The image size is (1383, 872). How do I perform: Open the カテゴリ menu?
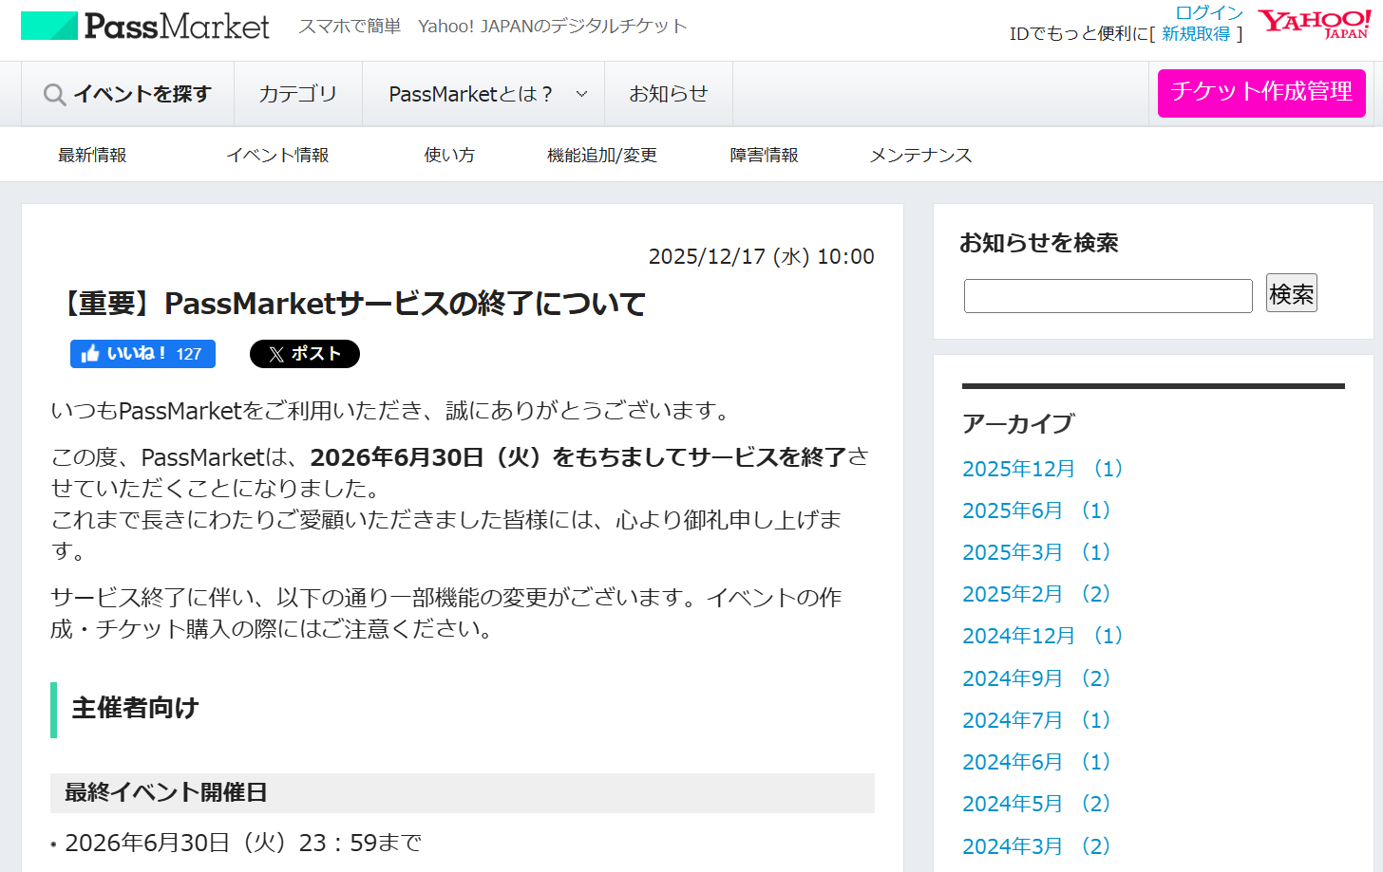tap(297, 94)
